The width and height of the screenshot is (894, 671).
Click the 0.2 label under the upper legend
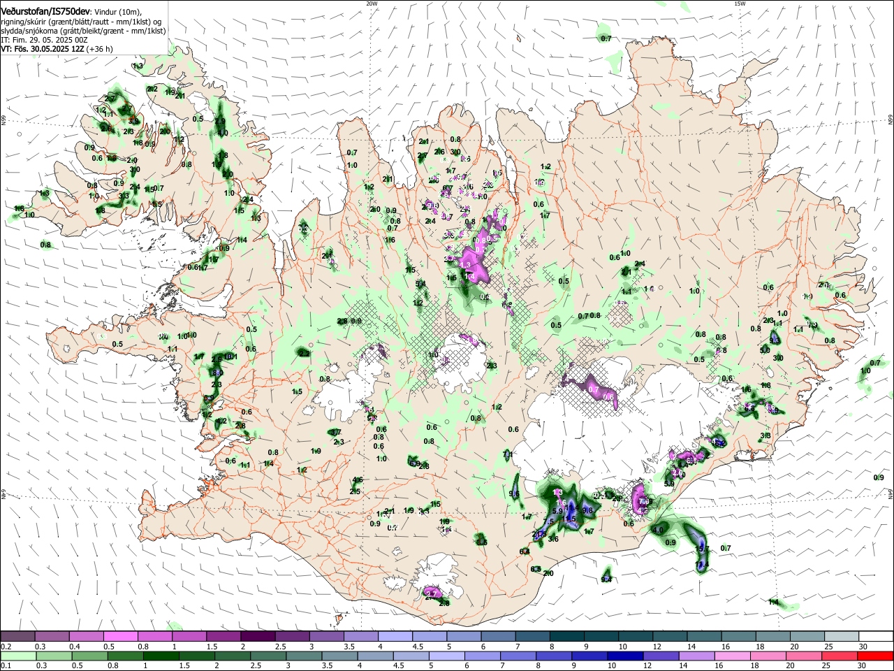click(x=6, y=647)
